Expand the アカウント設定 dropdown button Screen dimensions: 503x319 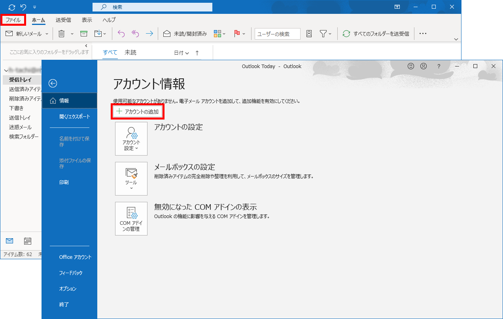[131, 139]
